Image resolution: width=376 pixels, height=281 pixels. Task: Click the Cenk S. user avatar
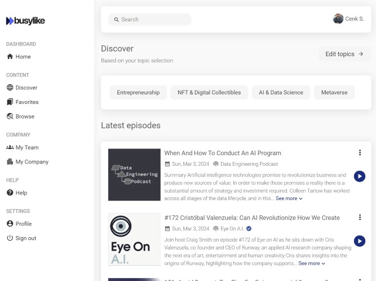[x=338, y=19]
